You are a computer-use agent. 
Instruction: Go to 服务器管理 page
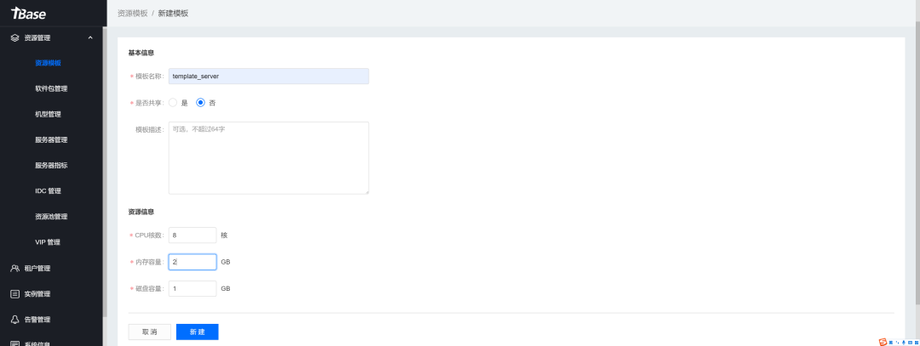51,139
